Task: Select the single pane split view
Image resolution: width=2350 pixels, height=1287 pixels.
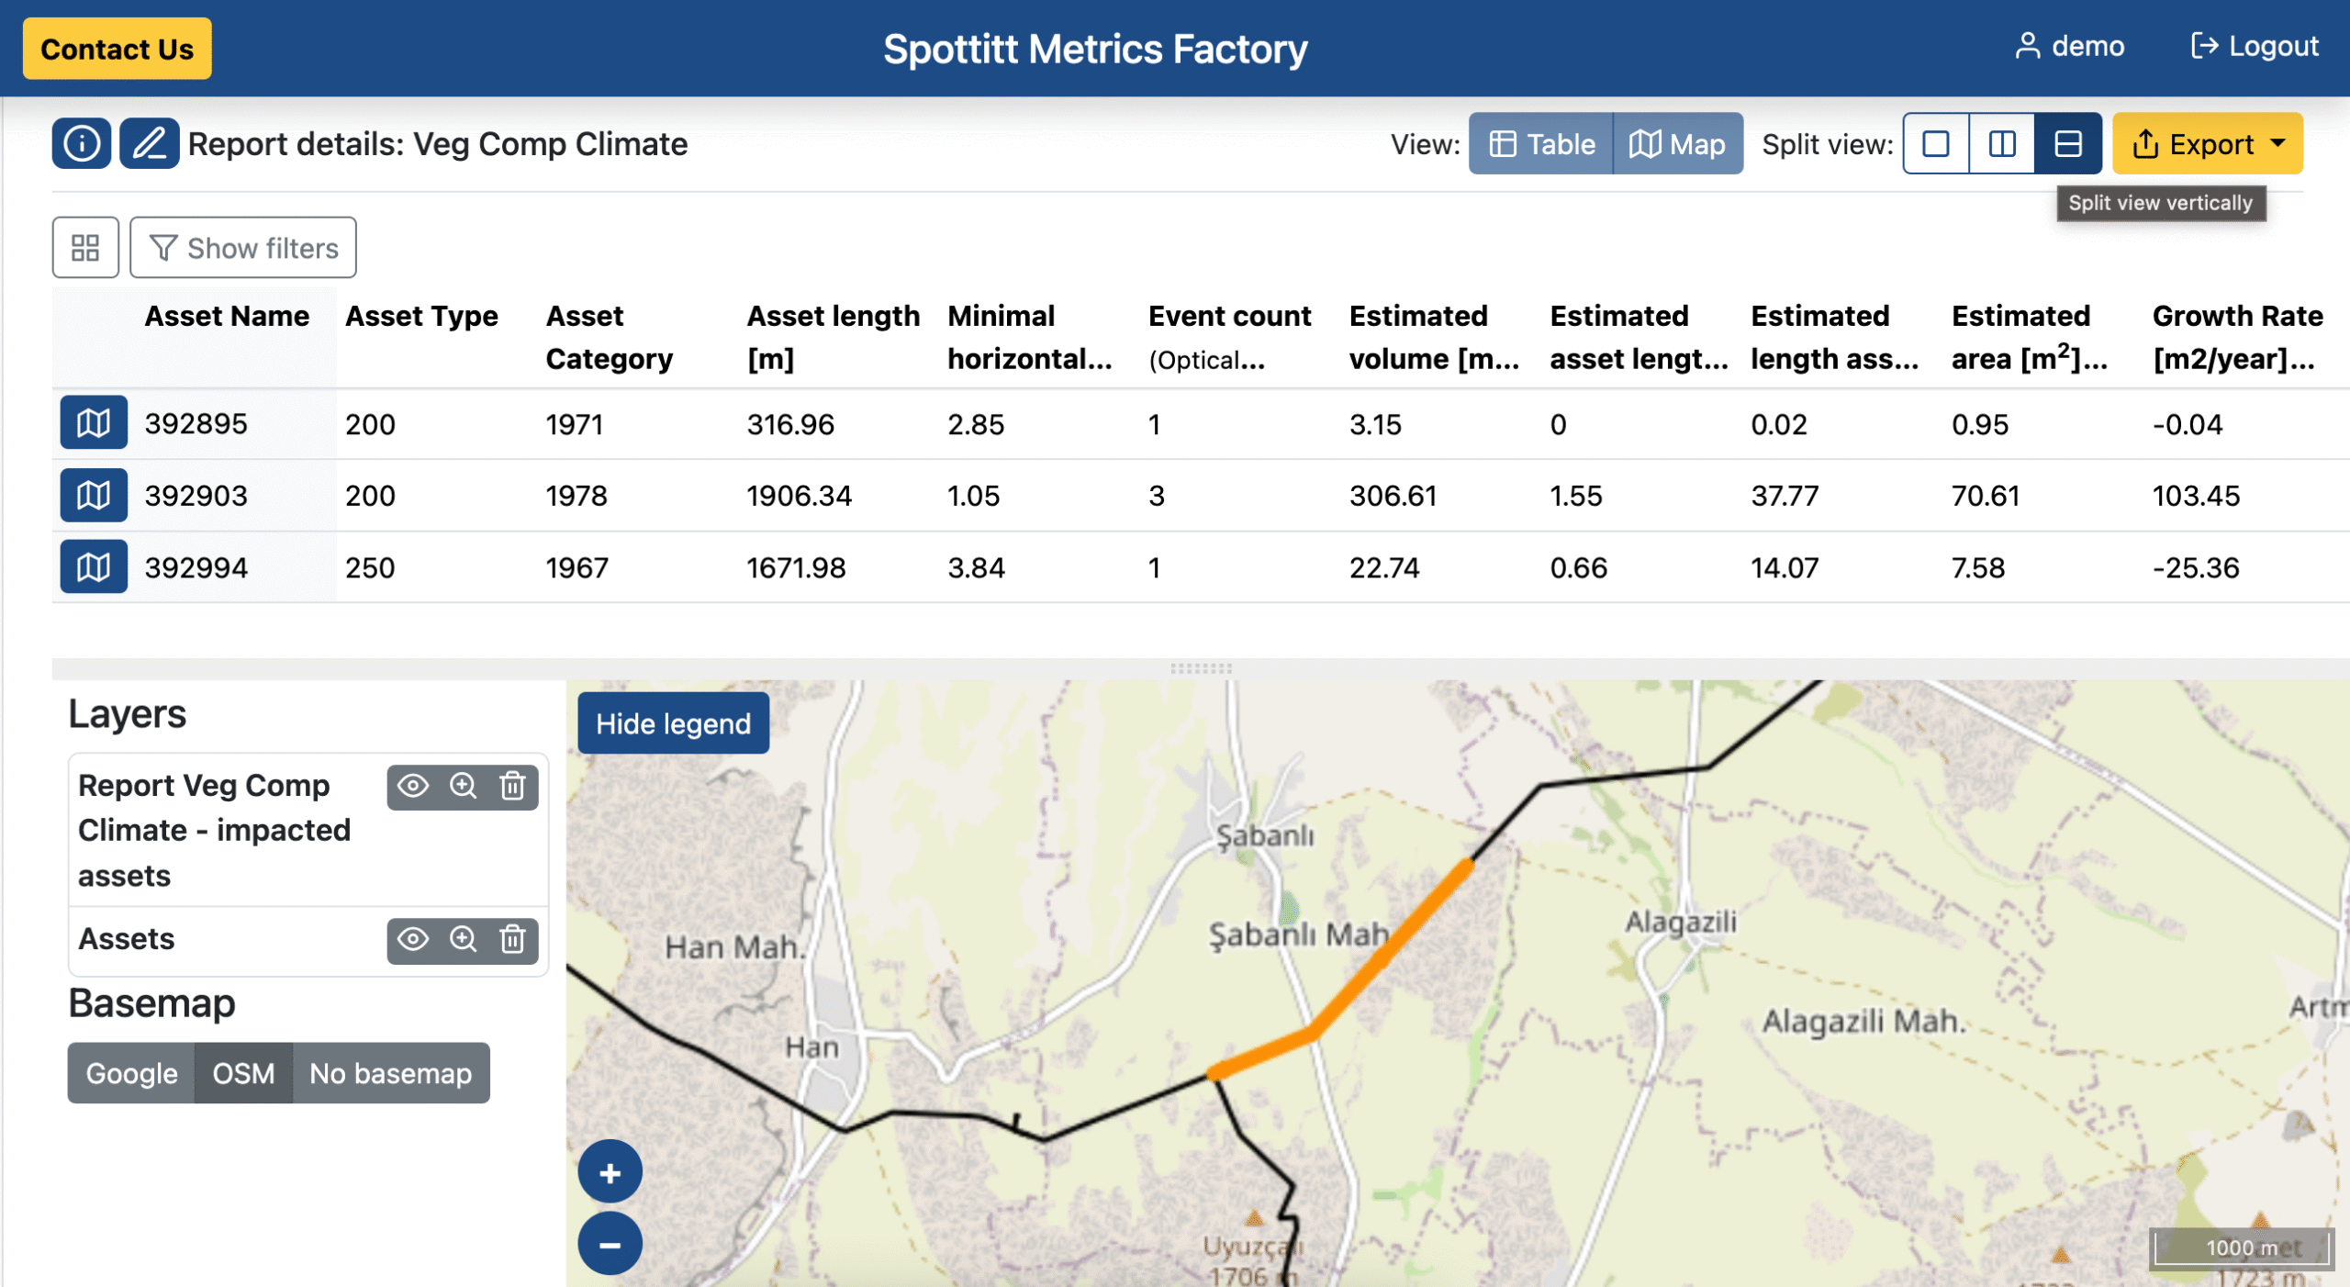Action: click(1935, 144)
